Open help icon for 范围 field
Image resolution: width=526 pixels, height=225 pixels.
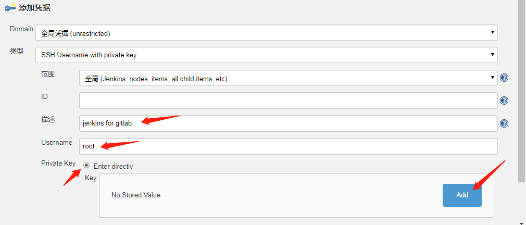pyautogui.click(x=504, y=78)
